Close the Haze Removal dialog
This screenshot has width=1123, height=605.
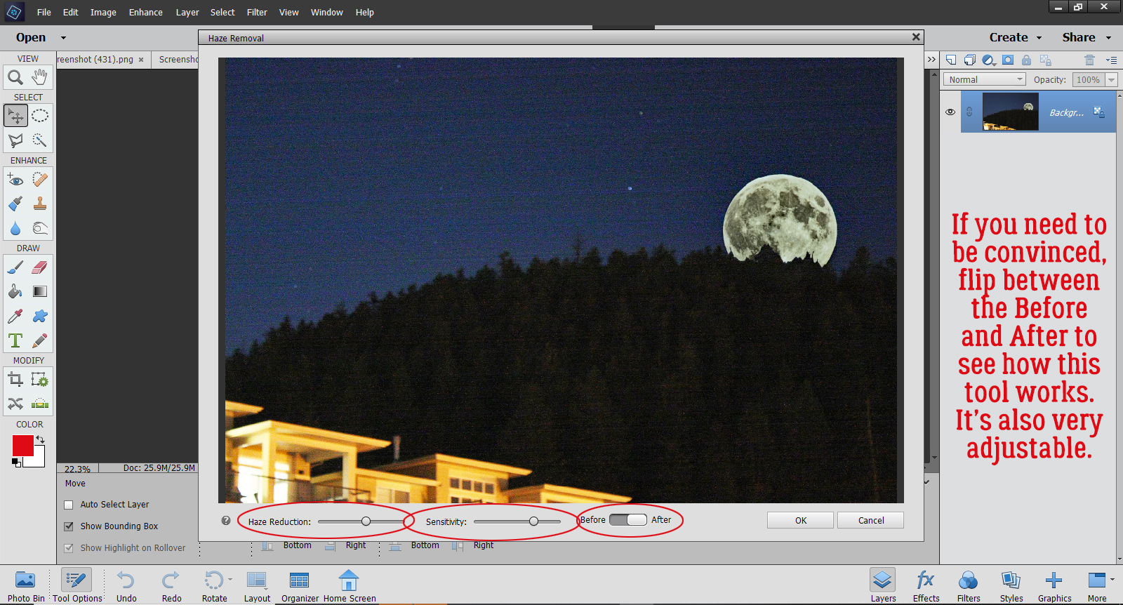tap(916, 37)
